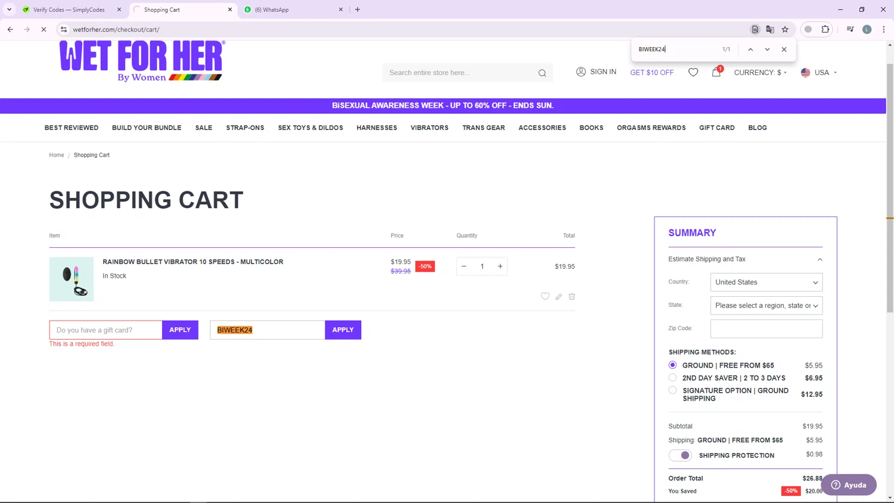Click Sign In link
Image resolution: width=894 pixels, height=503 pixels.
tap(603, 72)
